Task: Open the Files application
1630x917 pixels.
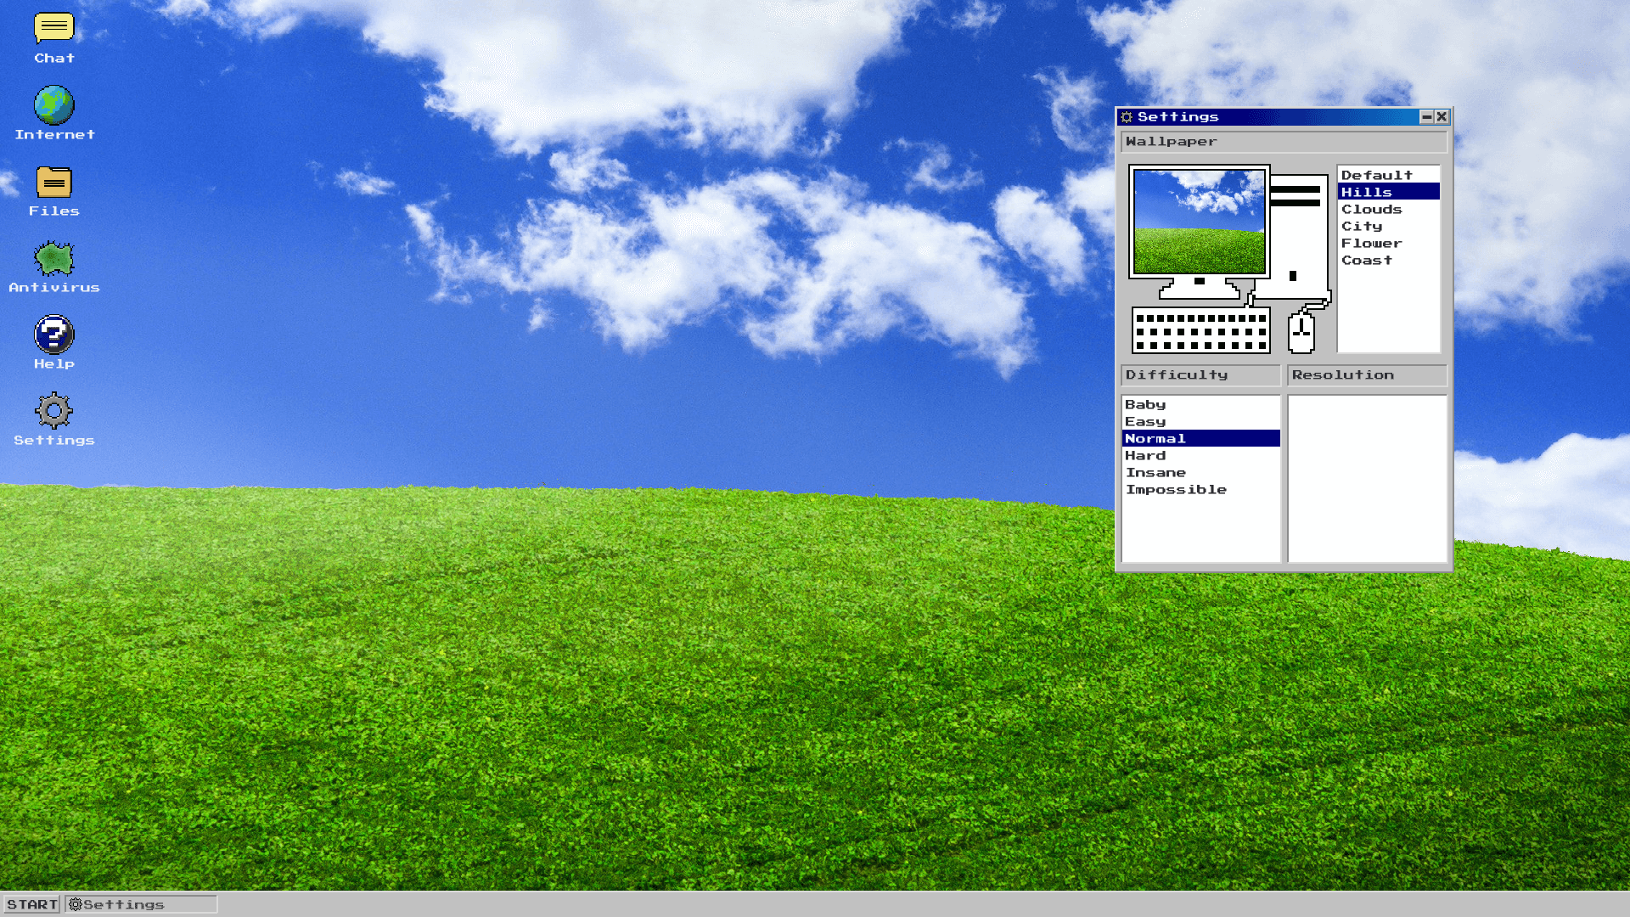Action: point(53,182)
